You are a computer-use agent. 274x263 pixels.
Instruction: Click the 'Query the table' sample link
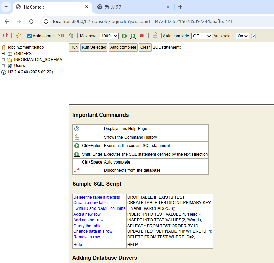click(x=87, y=226)
